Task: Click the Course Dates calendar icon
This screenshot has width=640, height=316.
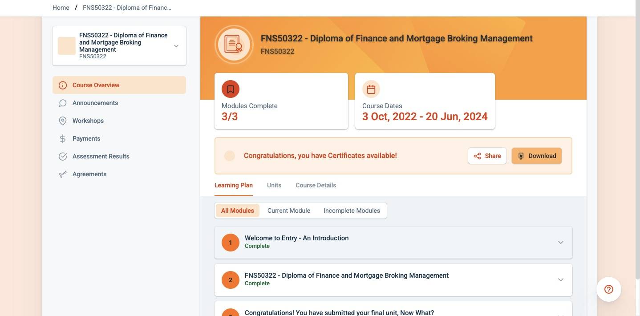Action: pos(371,89)
